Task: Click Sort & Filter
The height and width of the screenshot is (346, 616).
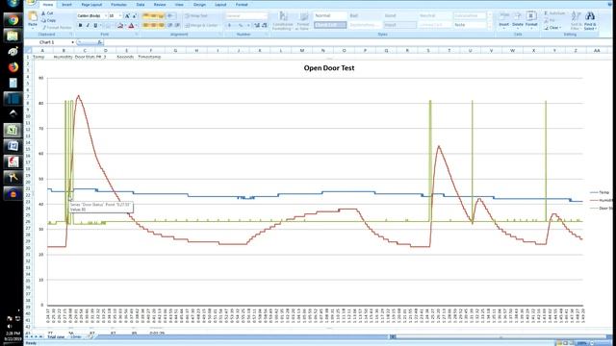Action: [576, 20]
